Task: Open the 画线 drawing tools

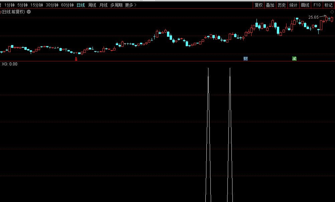Action: pos(305,5)
